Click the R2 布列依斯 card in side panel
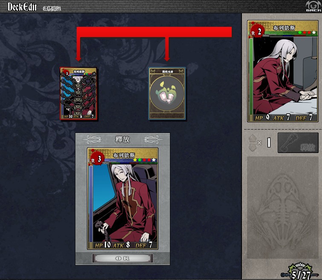This screenshot has height=280, width=322. pos(283,71)
